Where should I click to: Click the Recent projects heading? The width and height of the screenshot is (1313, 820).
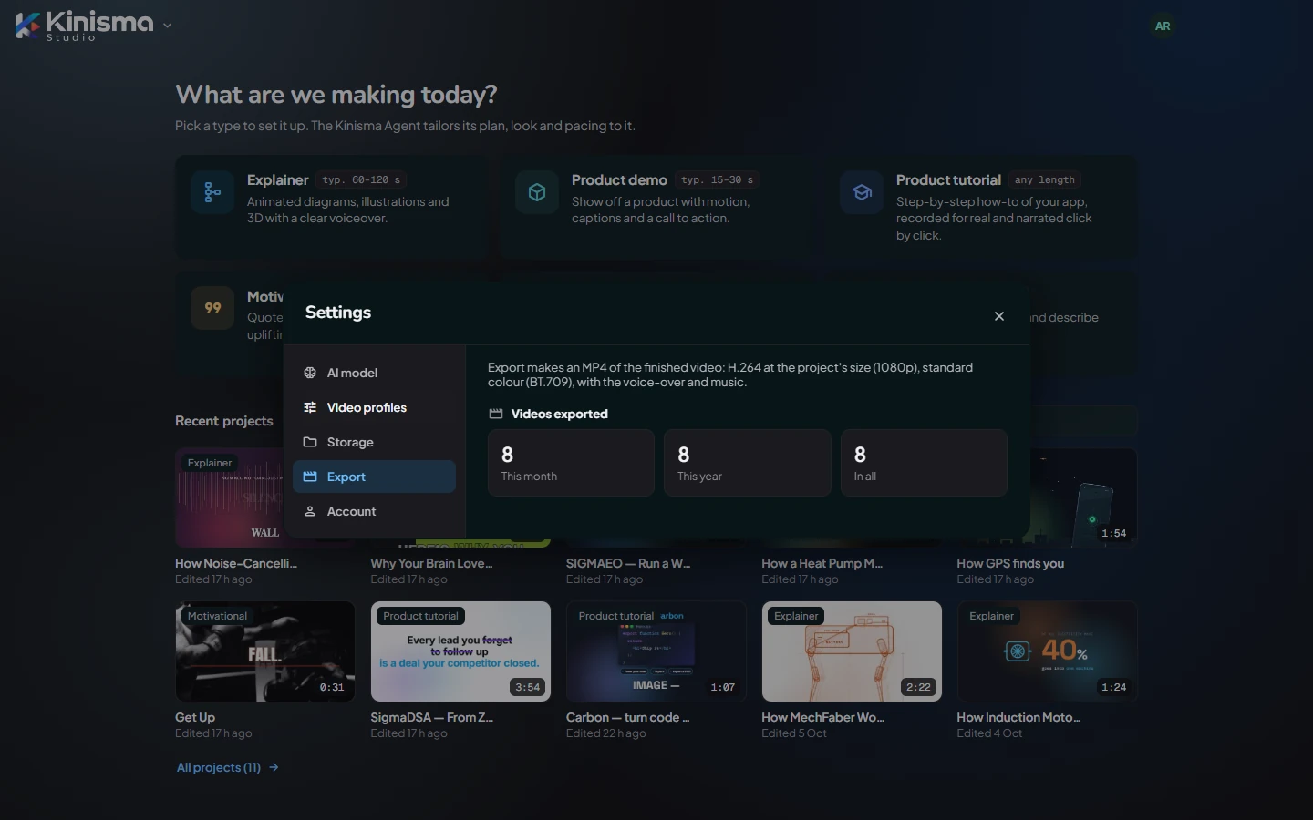224,421
